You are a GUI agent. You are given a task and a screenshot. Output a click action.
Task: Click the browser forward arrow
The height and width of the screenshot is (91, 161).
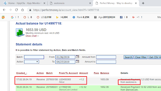pos(10,10)
